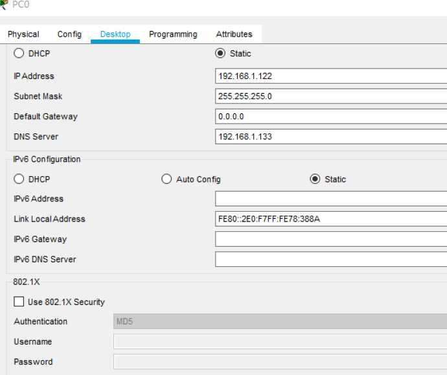Select IPv4 DHCP radio button
This screenshot has height=375, width=447.
19,53
